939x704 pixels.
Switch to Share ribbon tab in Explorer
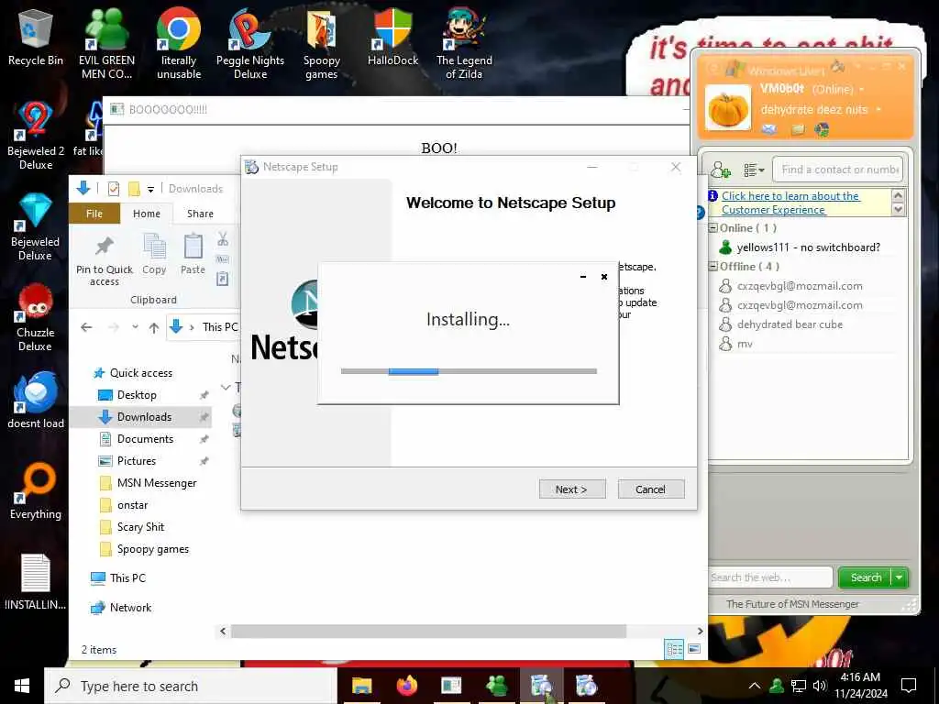click(200, 214)
